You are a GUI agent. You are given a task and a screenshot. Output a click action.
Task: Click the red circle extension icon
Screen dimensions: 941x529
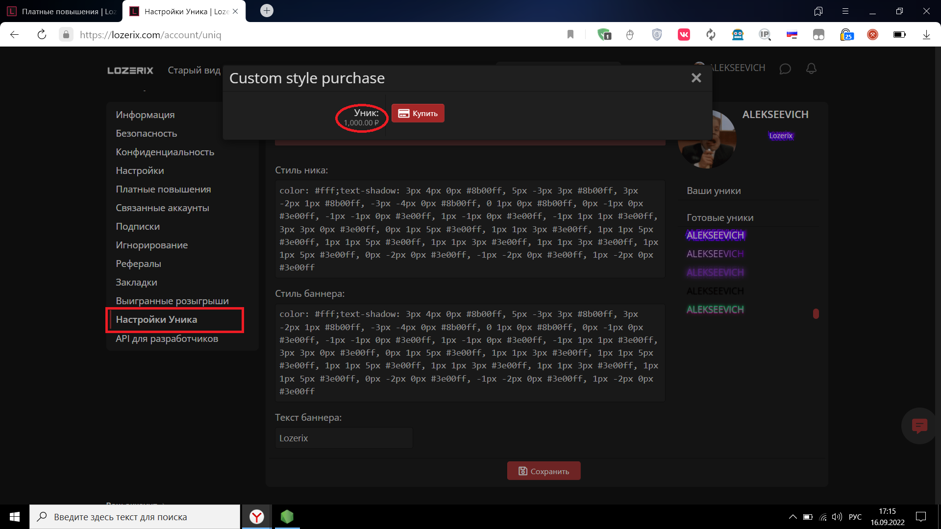click(x=872, y=35)
